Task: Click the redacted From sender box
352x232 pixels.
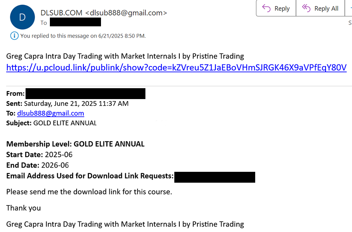Action: click(85, 94)
